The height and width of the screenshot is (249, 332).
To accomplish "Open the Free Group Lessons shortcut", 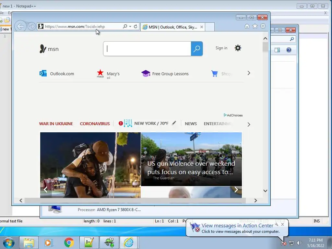I will (165, 74).
